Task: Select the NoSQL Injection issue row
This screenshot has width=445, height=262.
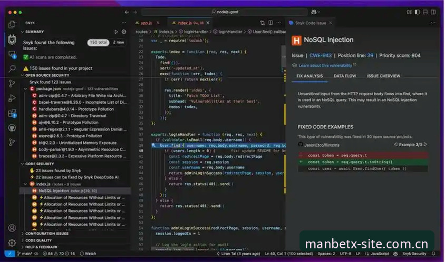Action: (x=75, y=190)
